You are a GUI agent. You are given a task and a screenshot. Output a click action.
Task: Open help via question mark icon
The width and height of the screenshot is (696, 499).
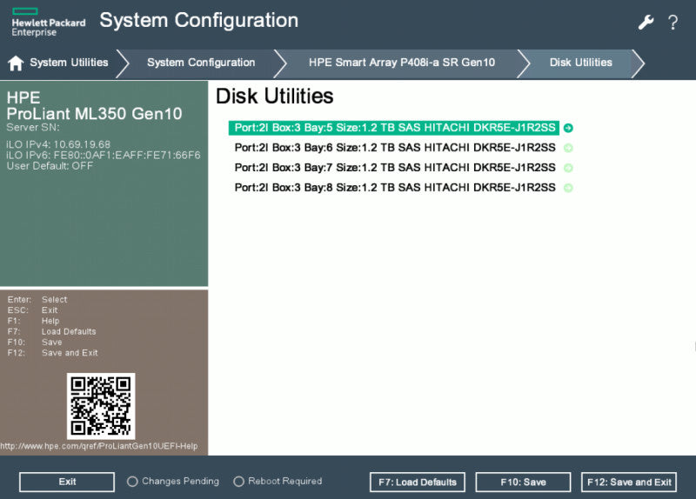click(x=673, y=23)
